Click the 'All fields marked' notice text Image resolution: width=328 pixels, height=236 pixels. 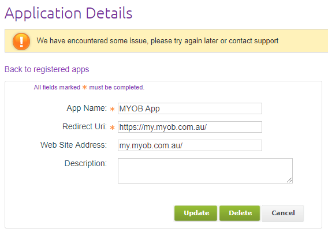[x=89, y=87]
